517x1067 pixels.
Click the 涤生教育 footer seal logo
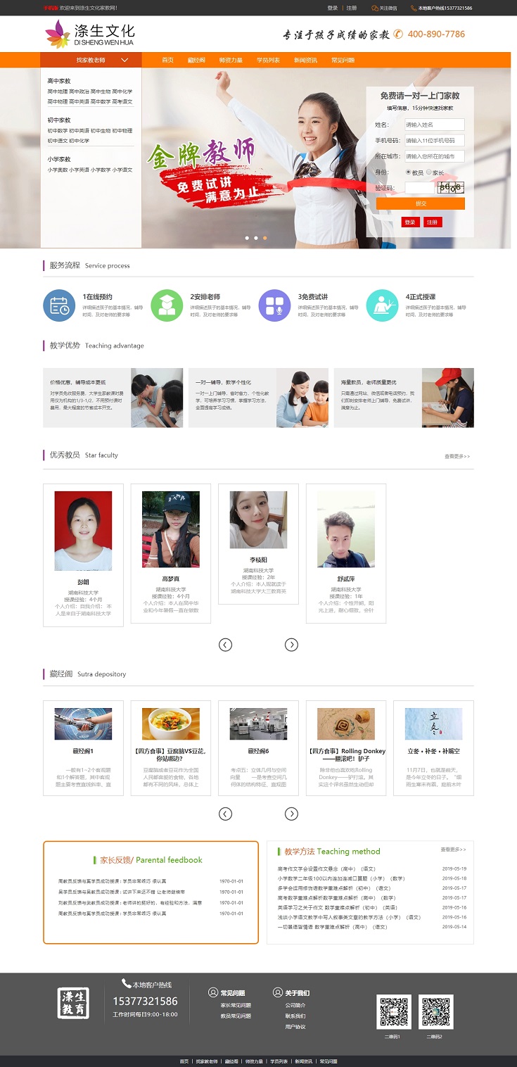point(73,1002)
